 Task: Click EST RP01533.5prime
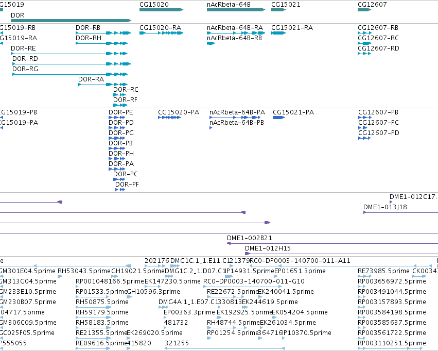[101, 292]
